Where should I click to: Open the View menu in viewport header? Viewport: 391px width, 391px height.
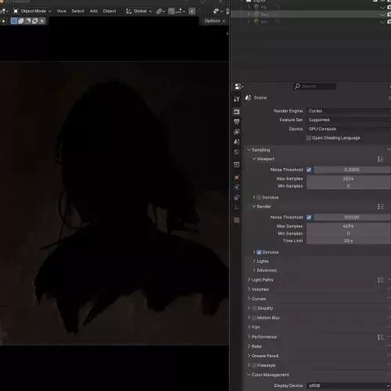click(x=62, y=11)
